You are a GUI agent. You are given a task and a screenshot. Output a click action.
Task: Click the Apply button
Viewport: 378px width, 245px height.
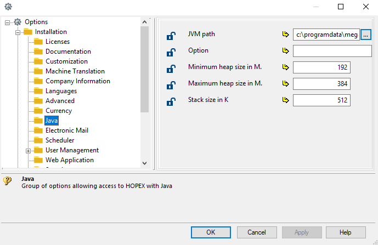(x=302, y=232)
